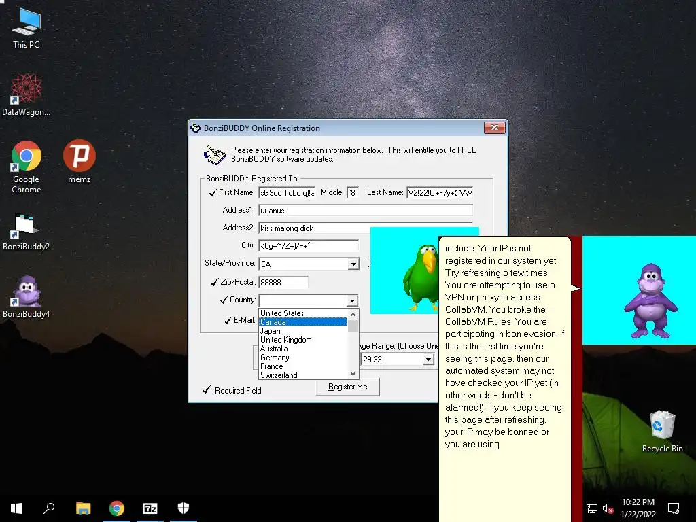Switch to Chrome in the taskbar
This screenshot has height=522, width=696.
[x=117, y=508]
